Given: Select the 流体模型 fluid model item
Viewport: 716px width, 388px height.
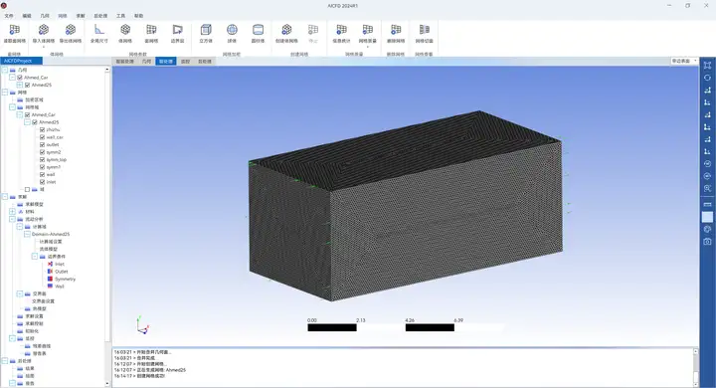Looking at the screenshot, I should click(49, 249).
